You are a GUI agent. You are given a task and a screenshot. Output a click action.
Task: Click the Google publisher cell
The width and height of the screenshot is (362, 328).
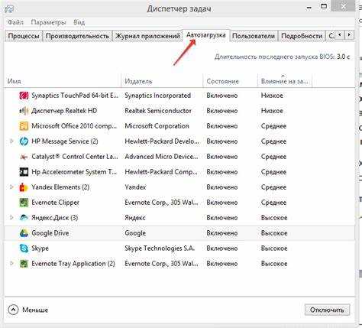click(135, 233)
